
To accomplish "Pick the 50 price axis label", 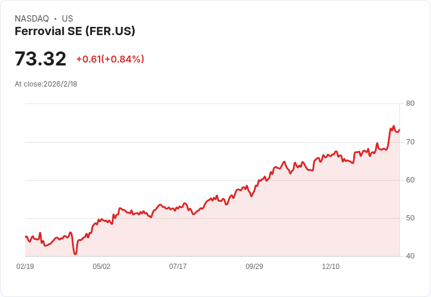I will 410,218.
